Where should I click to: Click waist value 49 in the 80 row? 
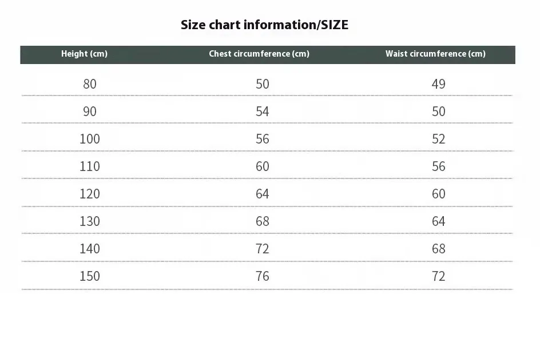click(x=438, y=84)
